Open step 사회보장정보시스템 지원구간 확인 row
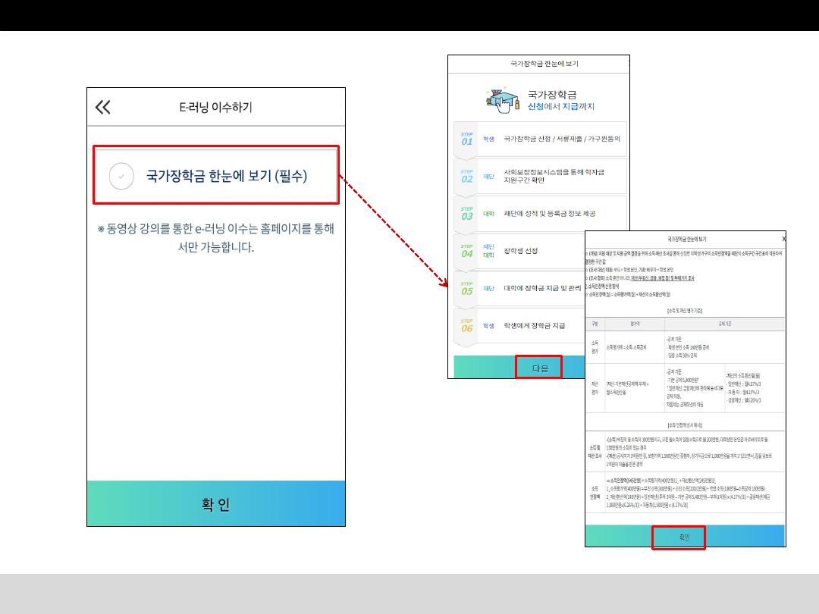Screen dimensions: 819x614 554,177
